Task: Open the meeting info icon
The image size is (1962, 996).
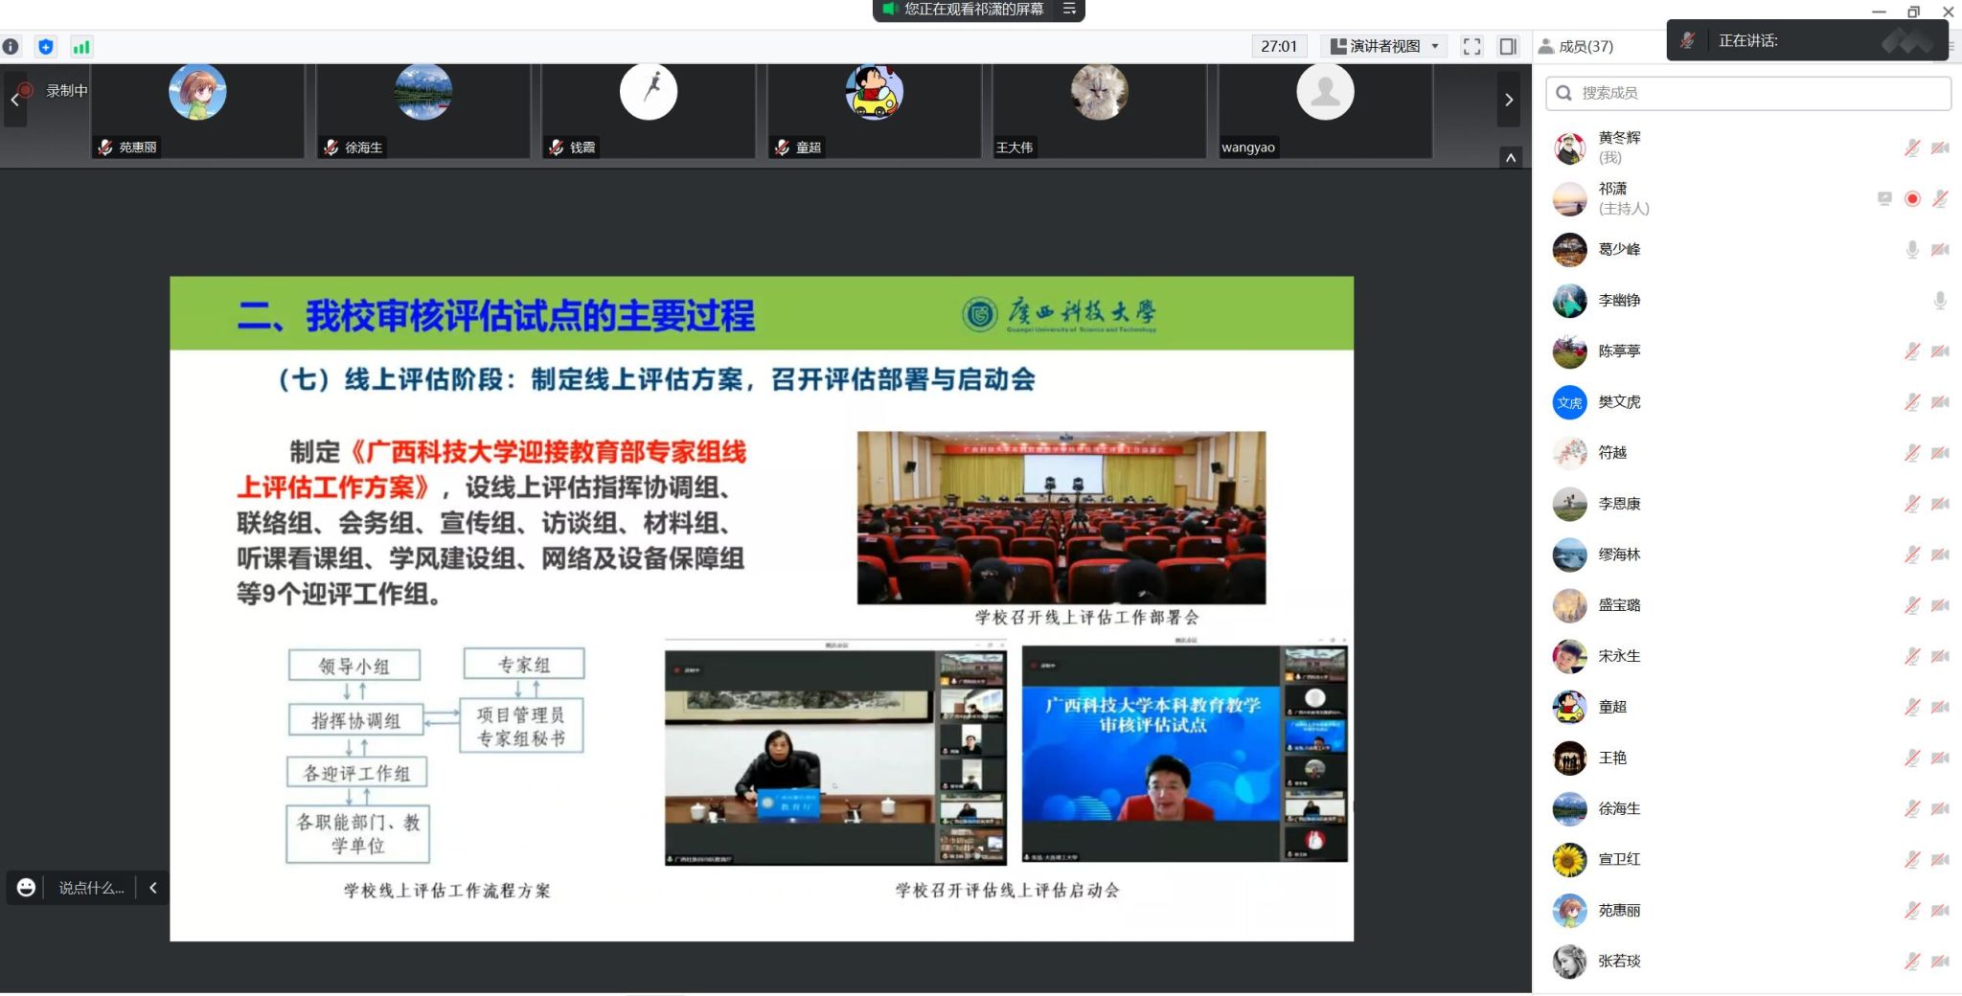Action: (11, 46)
